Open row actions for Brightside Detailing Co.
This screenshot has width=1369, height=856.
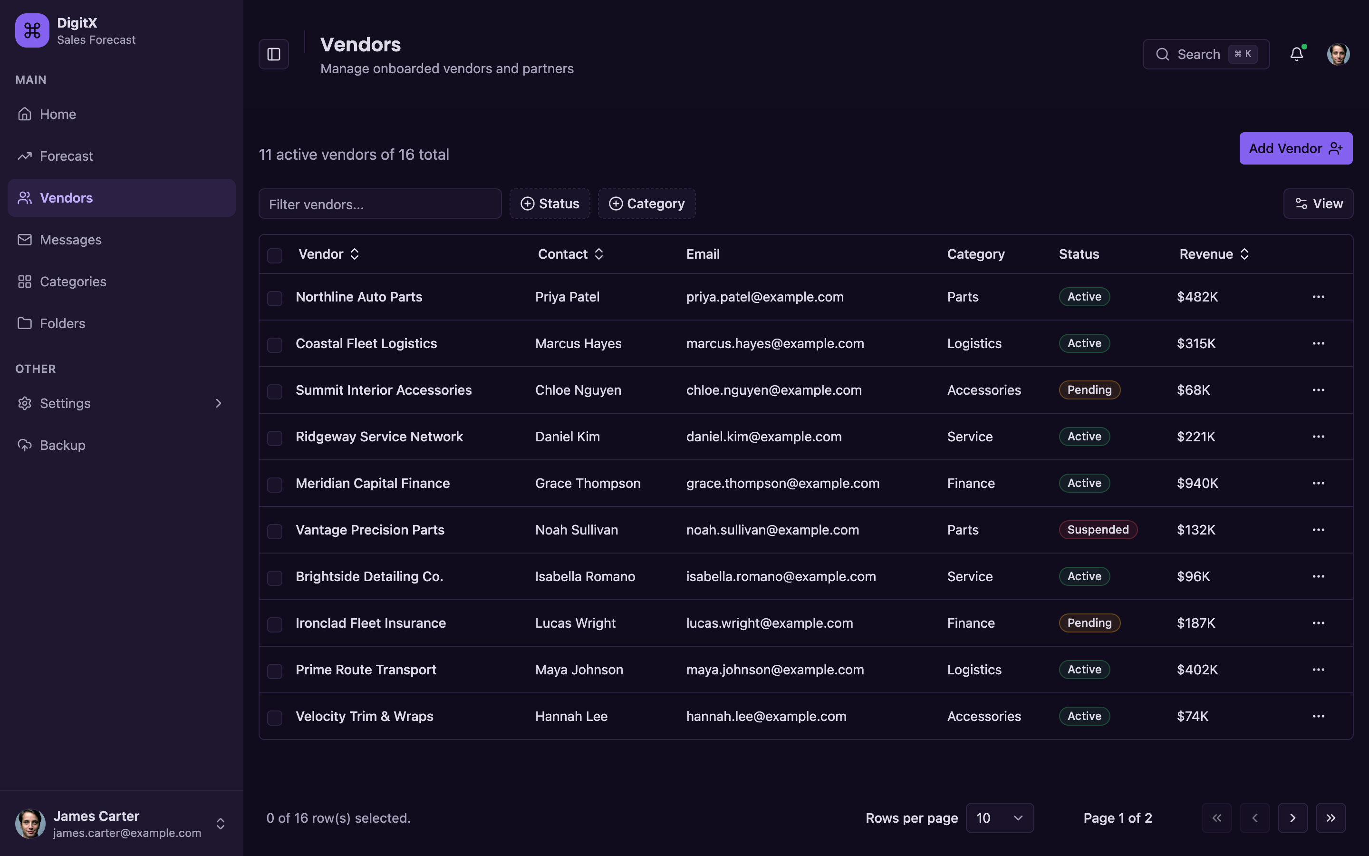tap(1319, 576)
